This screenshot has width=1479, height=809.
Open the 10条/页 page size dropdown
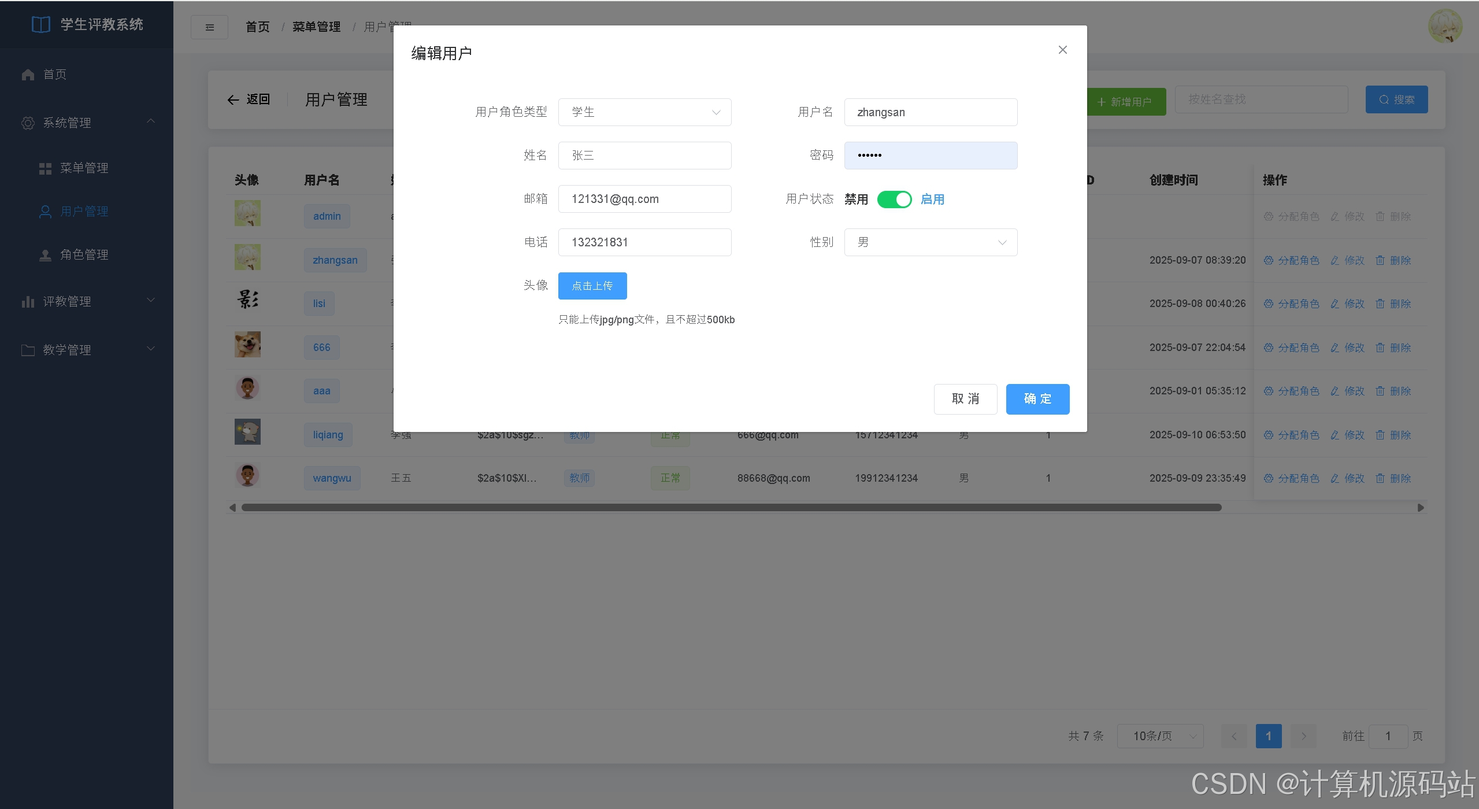coord(1160,736)
